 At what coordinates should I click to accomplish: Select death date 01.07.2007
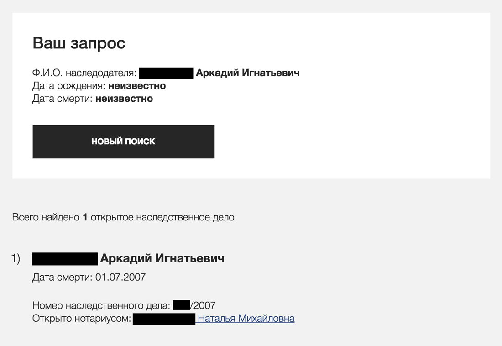(x=120, y=277)
